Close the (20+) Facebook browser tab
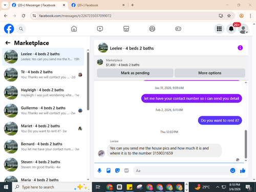Screen dimensions: 256x192 click(123, 5)
